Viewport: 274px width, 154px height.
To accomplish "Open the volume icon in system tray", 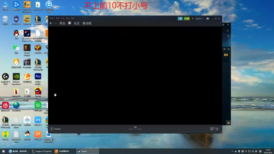I will point(253,151).
